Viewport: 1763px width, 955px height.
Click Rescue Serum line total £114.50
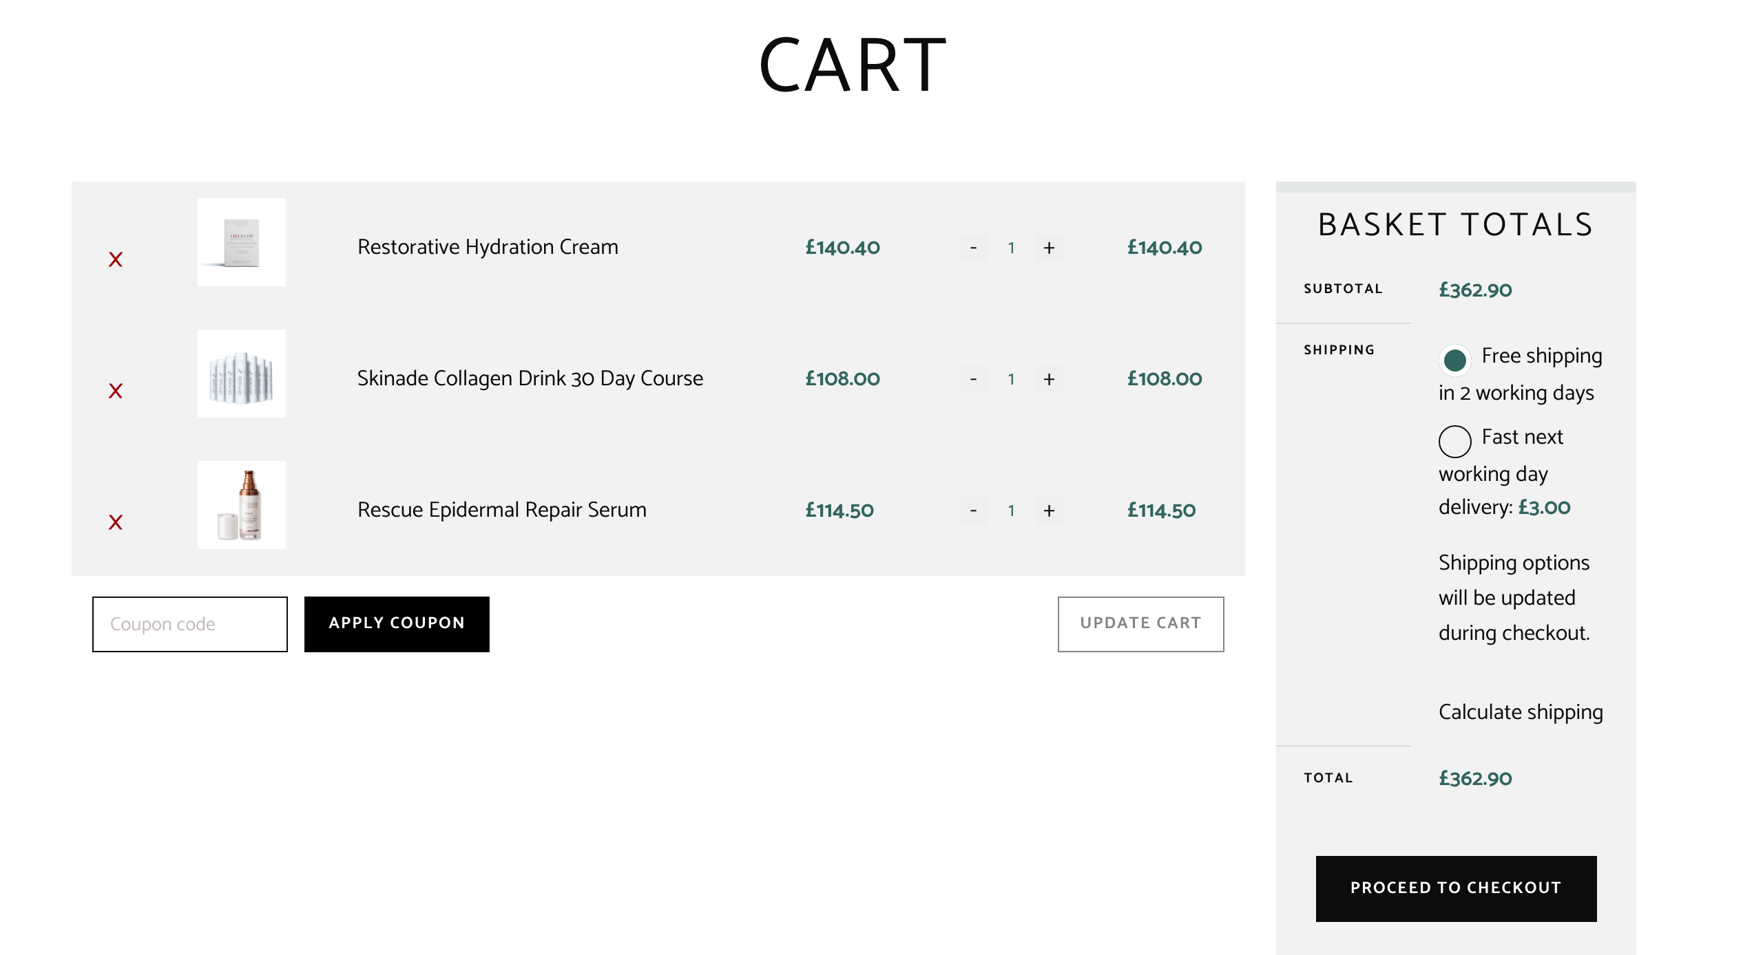(1161, 510)
